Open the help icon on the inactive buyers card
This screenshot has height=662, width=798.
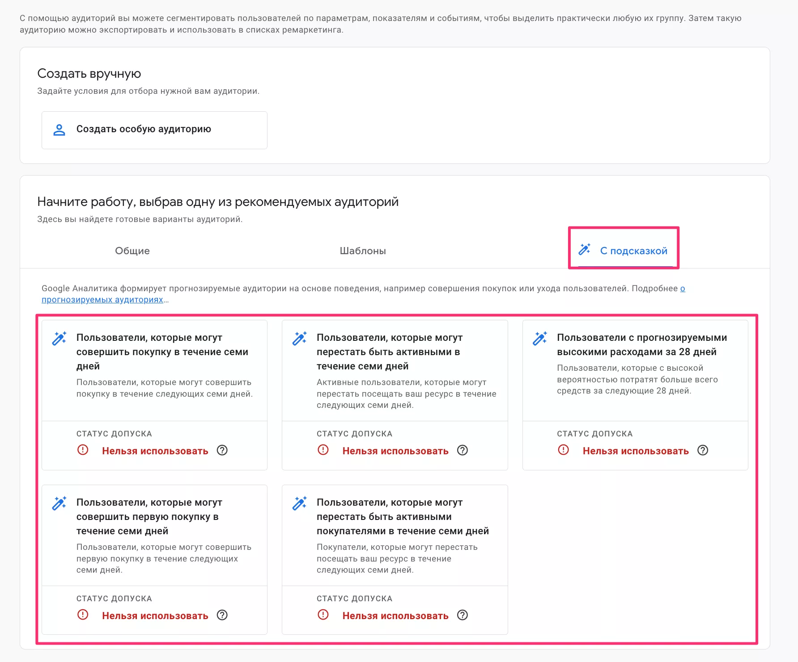[x=463, y=615]
